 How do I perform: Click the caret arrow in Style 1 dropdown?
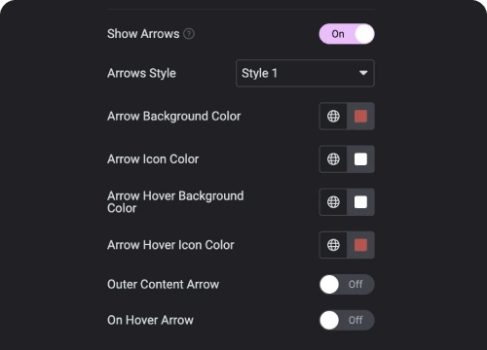[x=363, y=73]
